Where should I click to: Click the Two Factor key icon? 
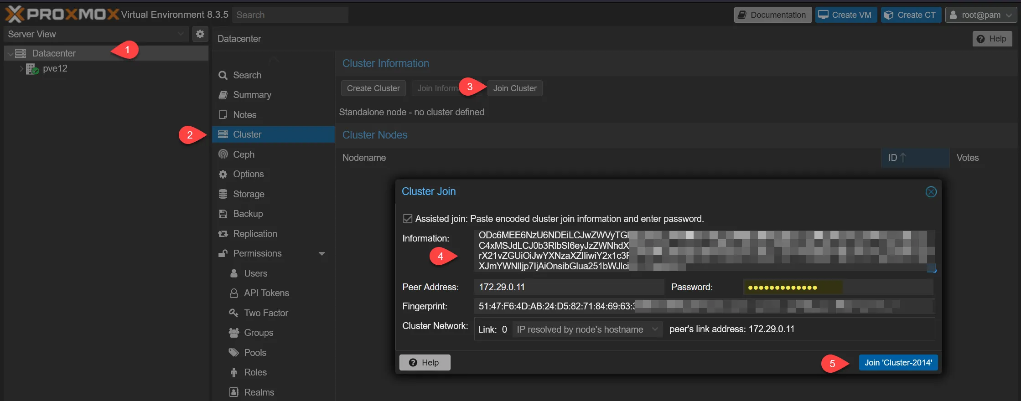pyautogui.click(x=234, y=313)
